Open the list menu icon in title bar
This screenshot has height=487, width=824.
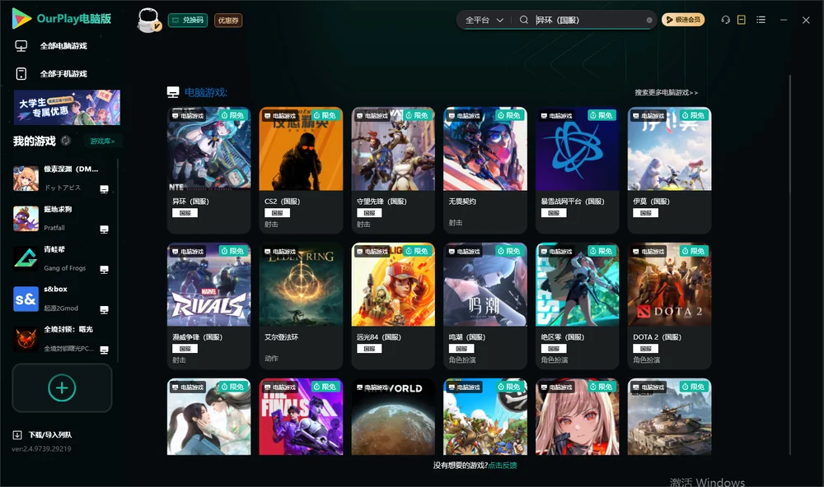click(761, 20)
